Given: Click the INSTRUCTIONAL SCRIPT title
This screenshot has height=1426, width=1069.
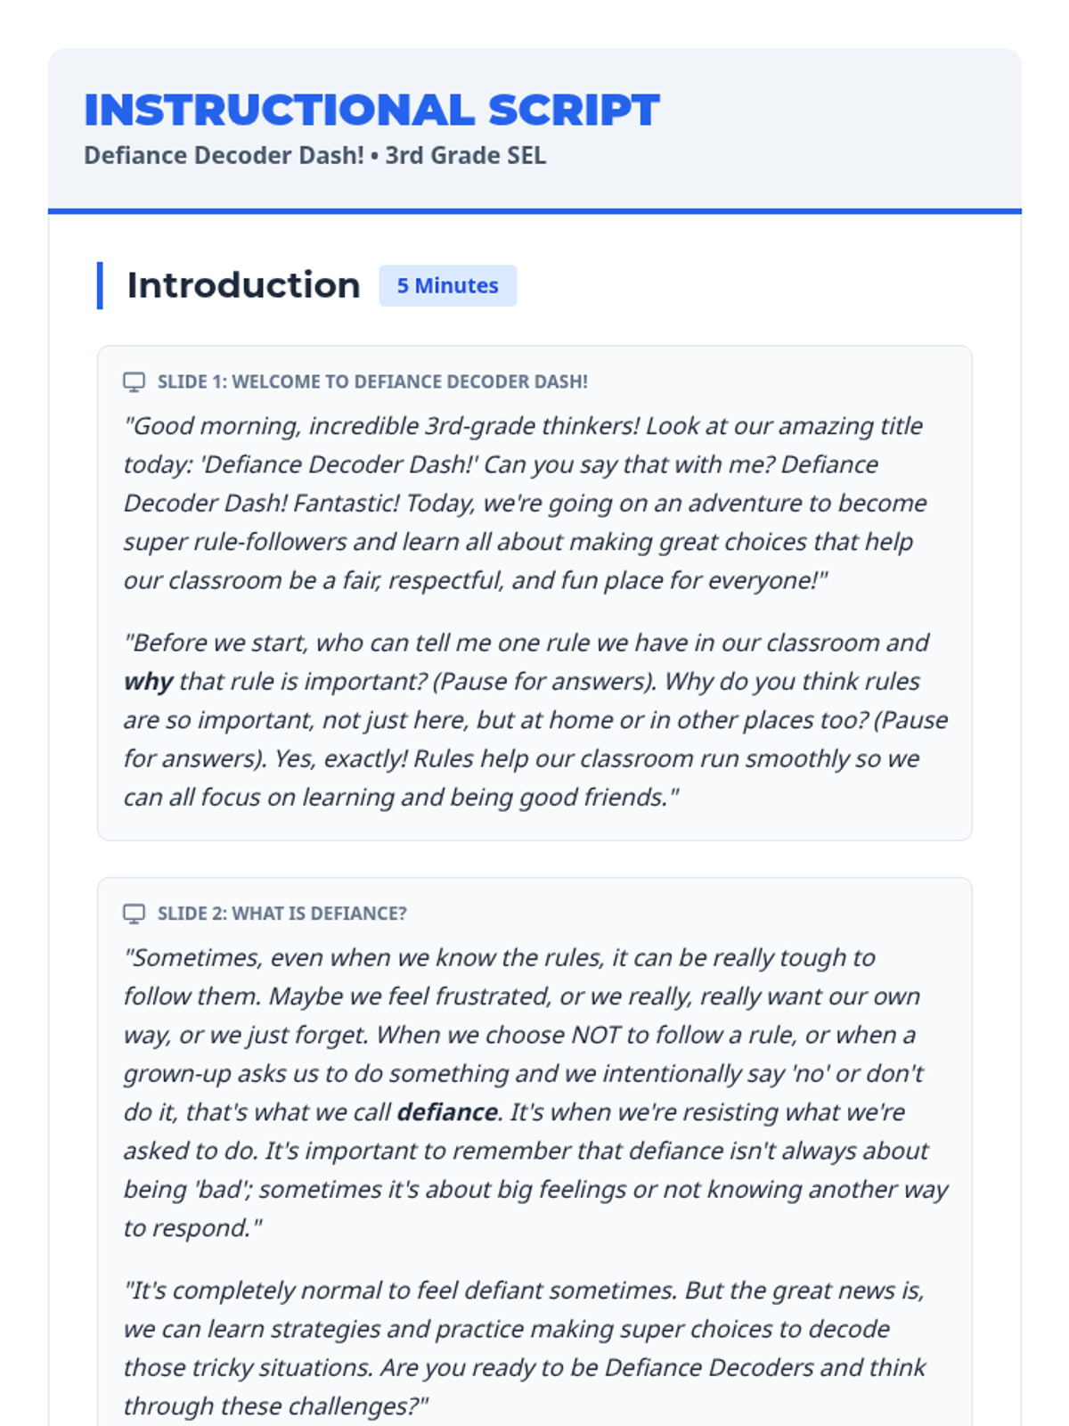Looking at the screenshot, I should pyautogui.click(x=371, y=110).
